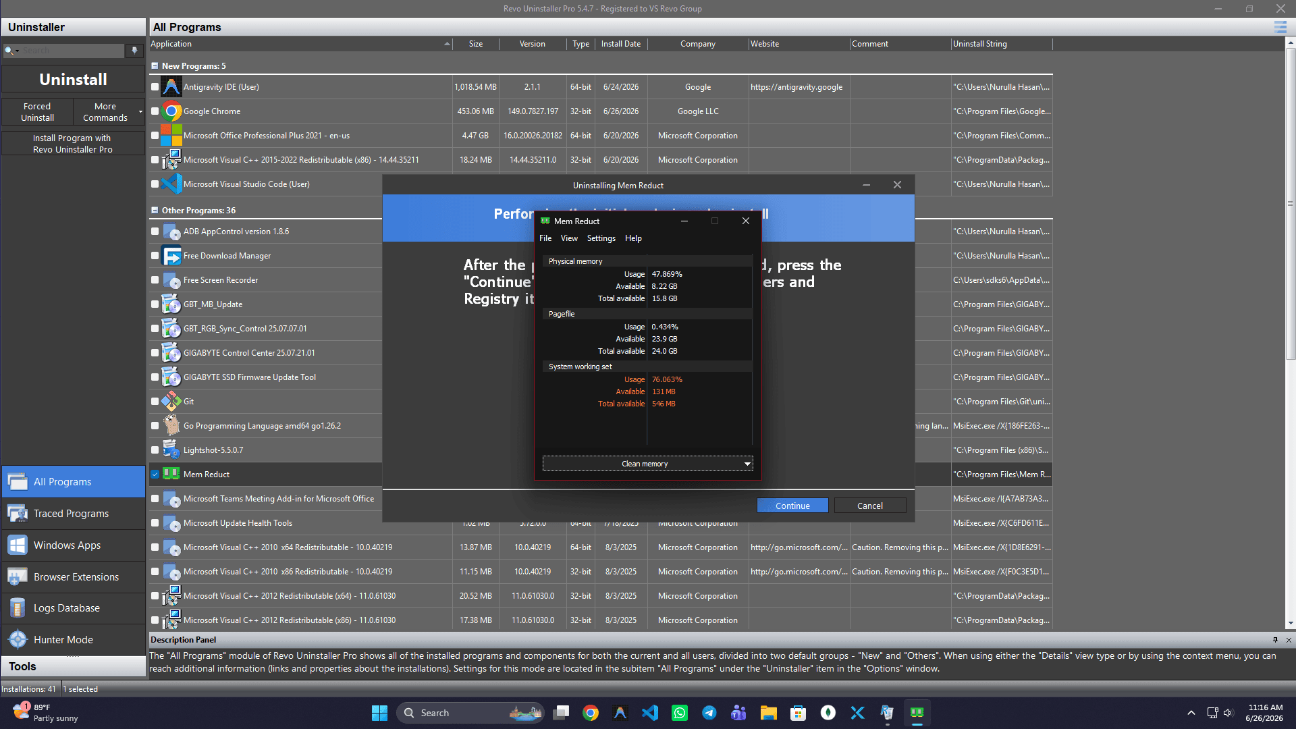
Task: Sort by the Application column header
Action: (300, 44)
